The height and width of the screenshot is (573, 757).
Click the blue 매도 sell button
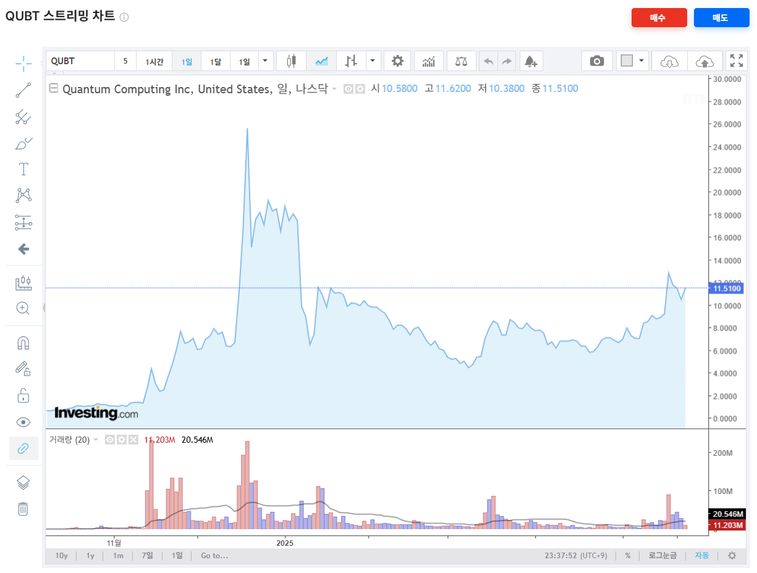click(721, 18)
